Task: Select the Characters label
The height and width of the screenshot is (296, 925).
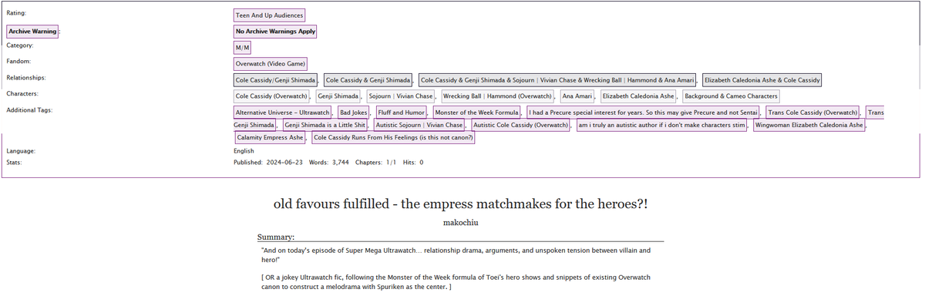Action: (x=22, y=94)
